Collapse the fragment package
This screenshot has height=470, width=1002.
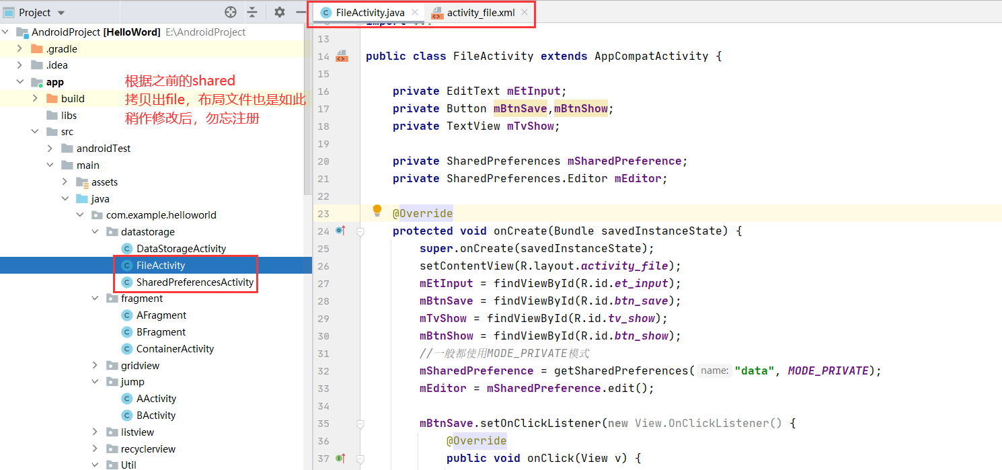click(95, 299)
